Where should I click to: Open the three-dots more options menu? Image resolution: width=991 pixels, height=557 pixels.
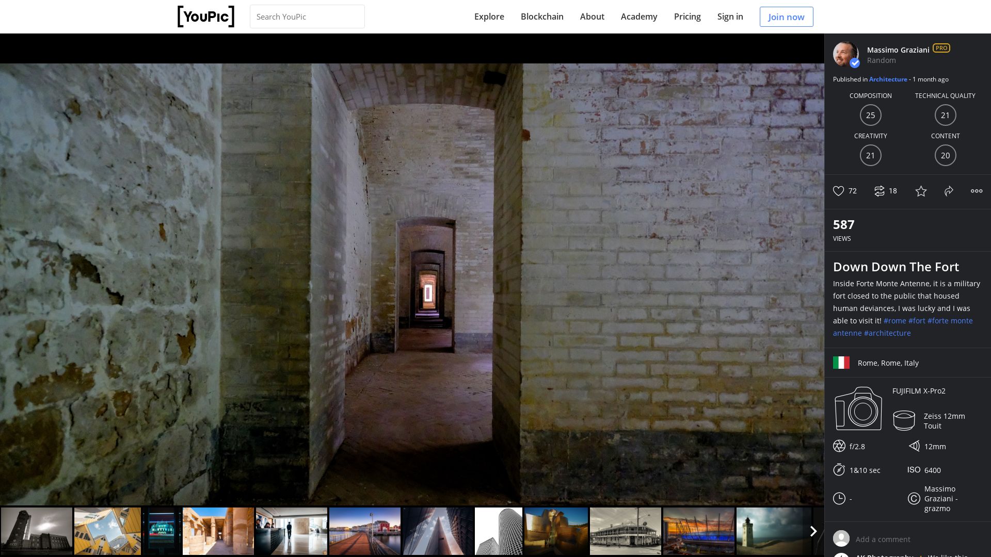(976, 191)
